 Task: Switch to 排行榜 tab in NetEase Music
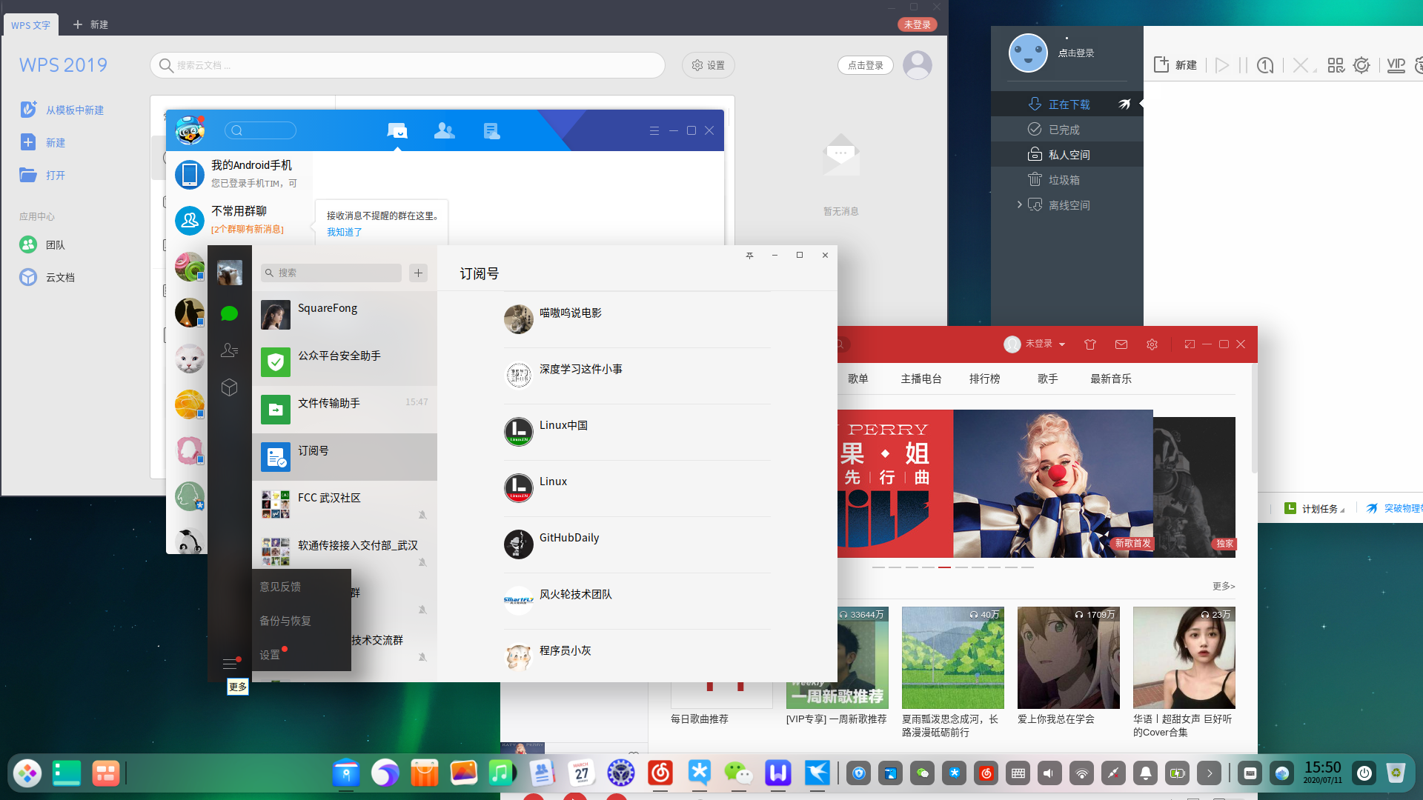(x=984, y=379)
